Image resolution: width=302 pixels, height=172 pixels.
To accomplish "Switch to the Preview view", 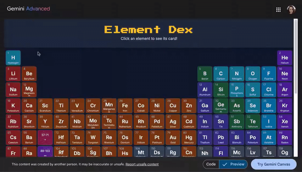I will [x=233, y=164].
